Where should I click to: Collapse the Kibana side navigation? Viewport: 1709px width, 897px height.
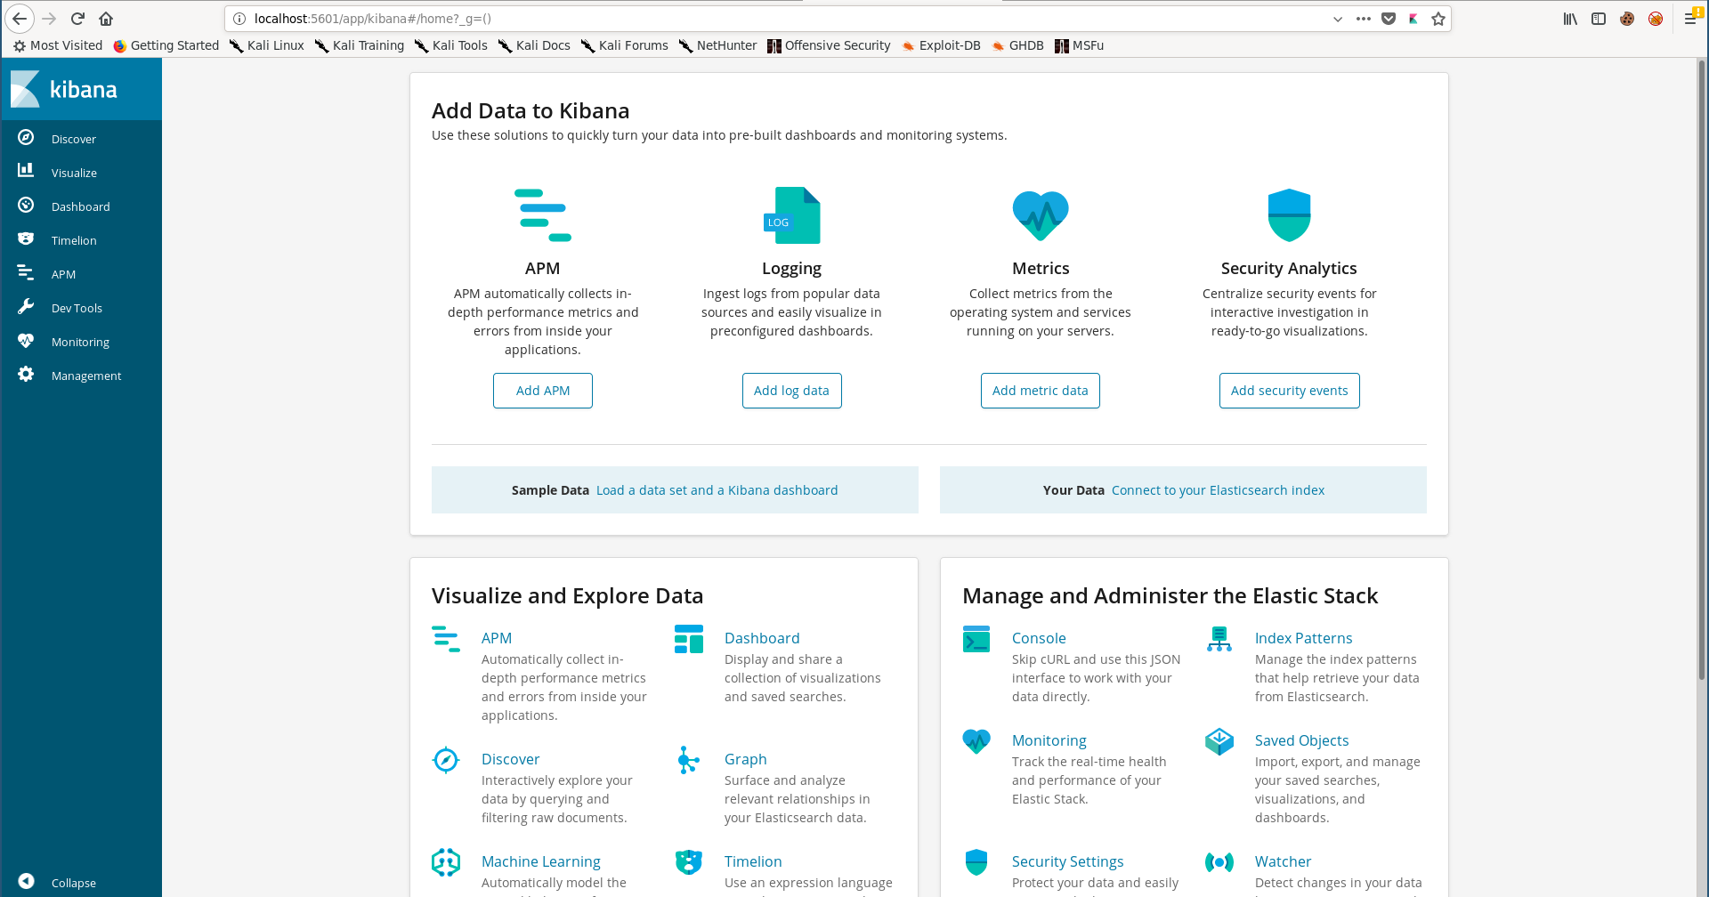(27, 882)
